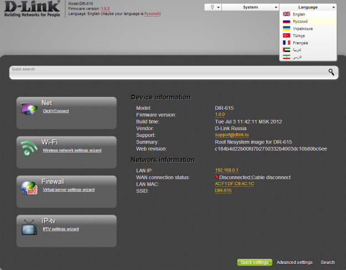Open the System dropdown menu

[x=250, y=7]
